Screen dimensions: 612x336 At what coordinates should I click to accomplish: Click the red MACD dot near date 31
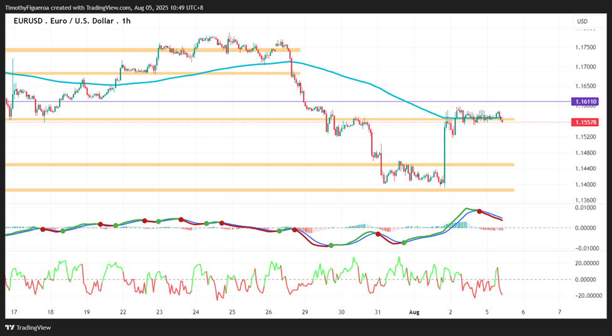pos(378,234)
